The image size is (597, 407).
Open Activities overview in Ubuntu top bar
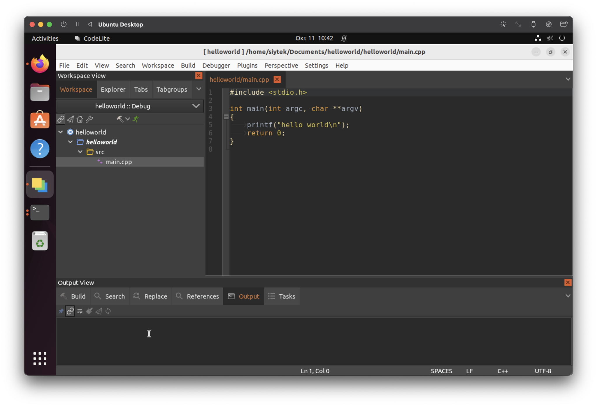tap(45, 38)
